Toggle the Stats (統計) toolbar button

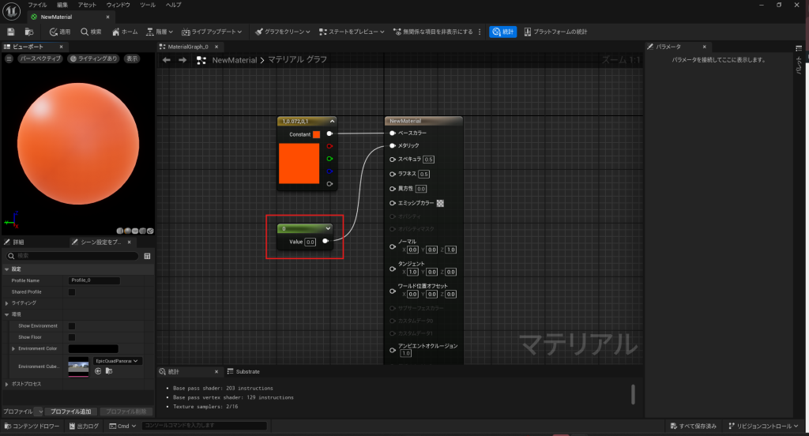click(x=502, y=32)
